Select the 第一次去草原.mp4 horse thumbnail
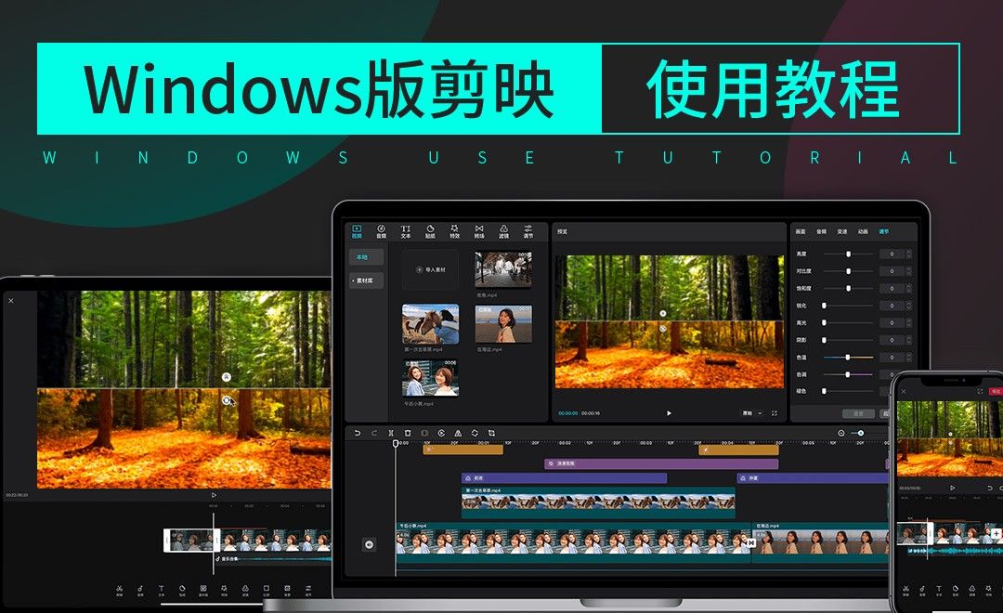Screen dimensions: 1003x613 coord(431,324)
